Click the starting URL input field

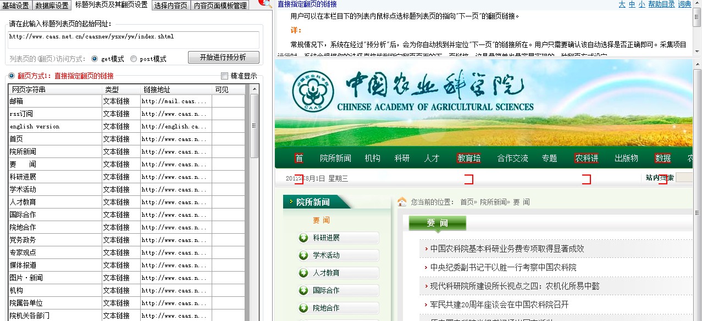tap(133, 40)
